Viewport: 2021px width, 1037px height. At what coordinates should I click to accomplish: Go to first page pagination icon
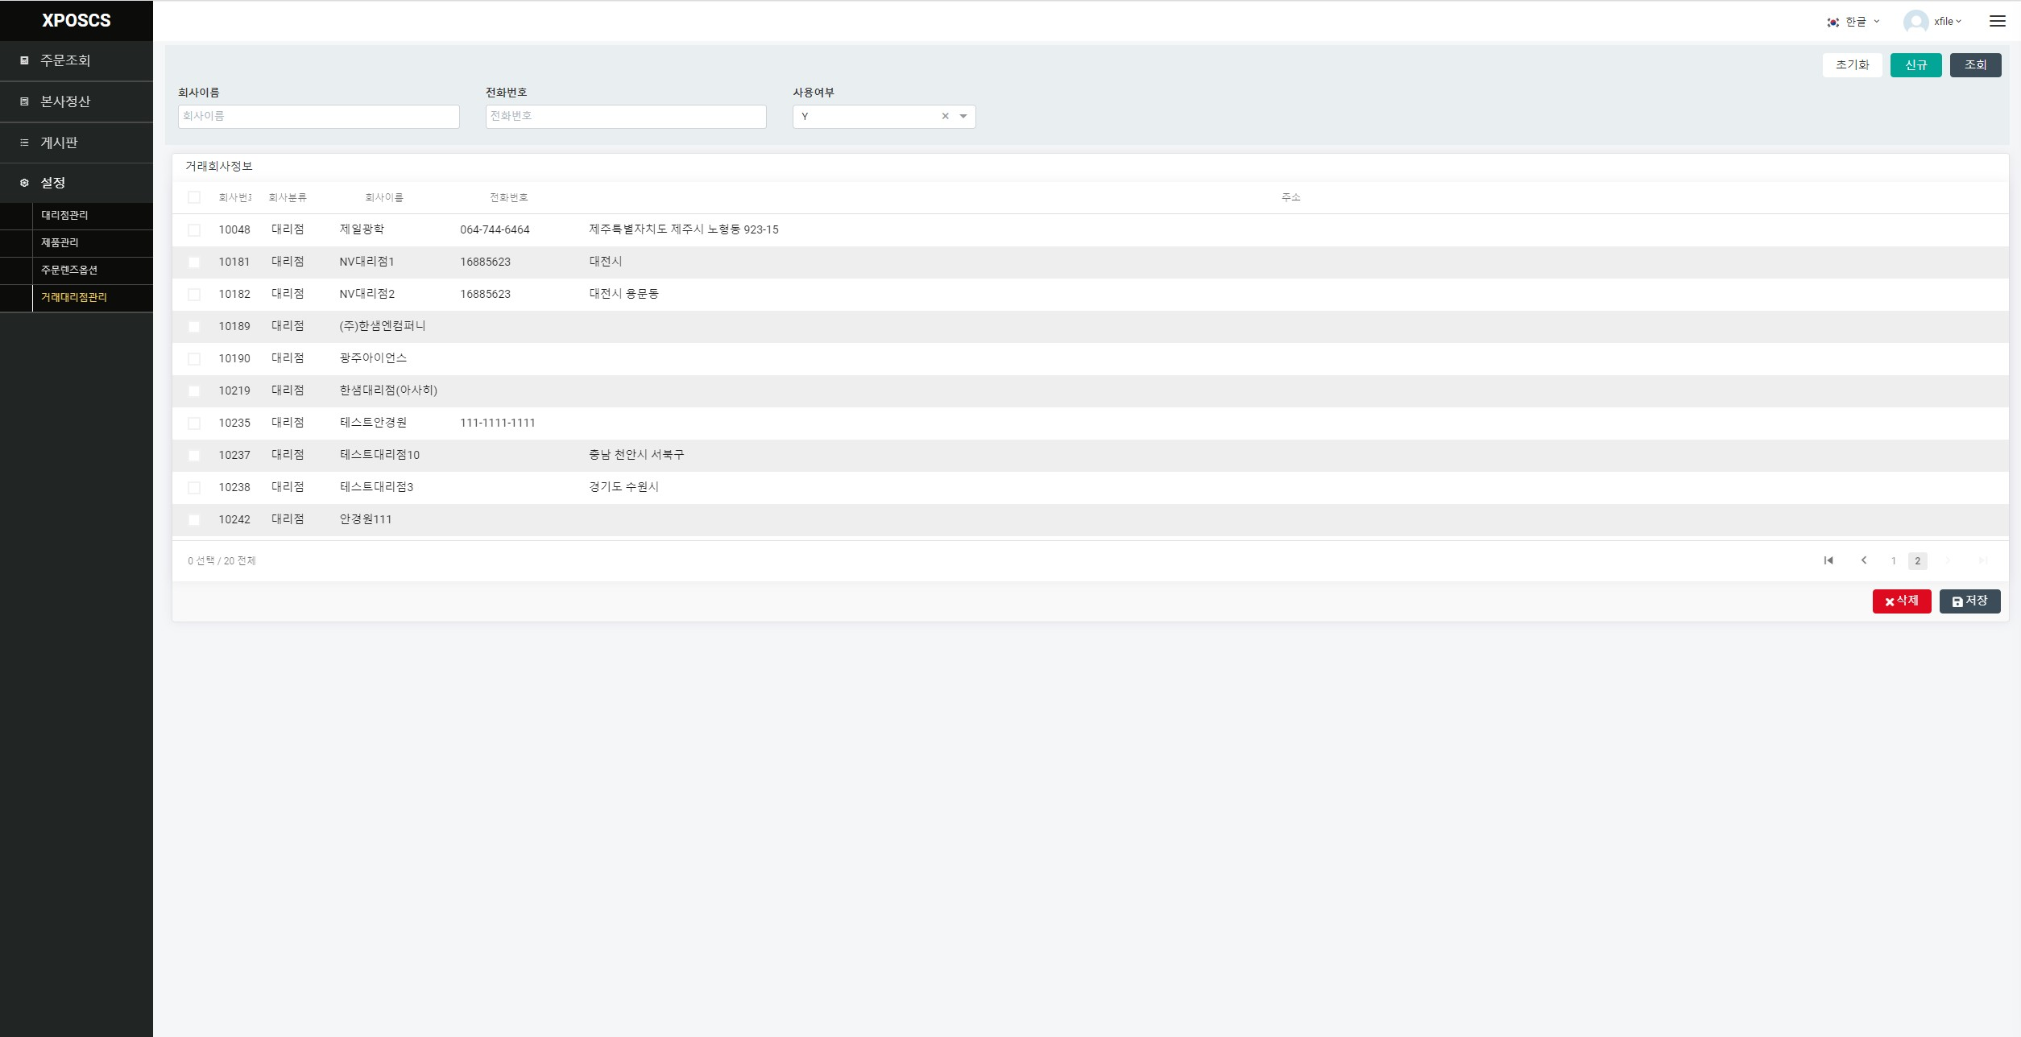(x=1828, y=560)
